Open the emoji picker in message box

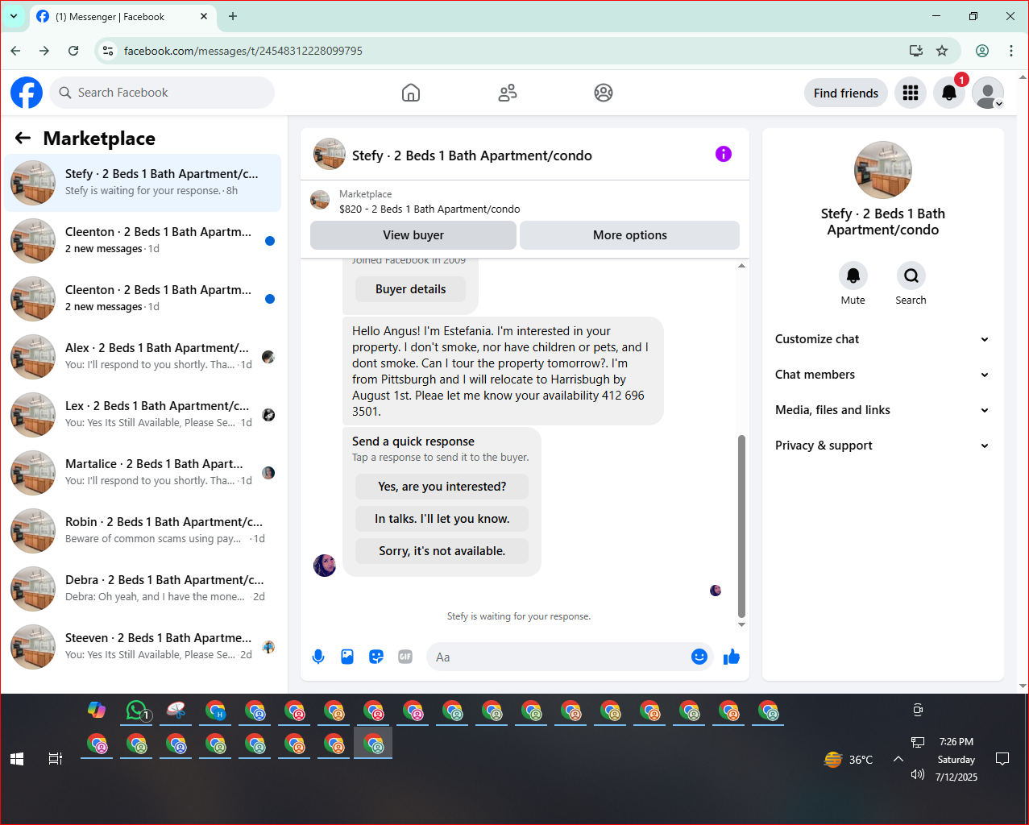pos(699,657)
